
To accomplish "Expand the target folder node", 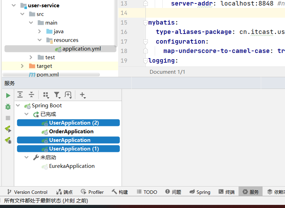I will click(22, 66).
